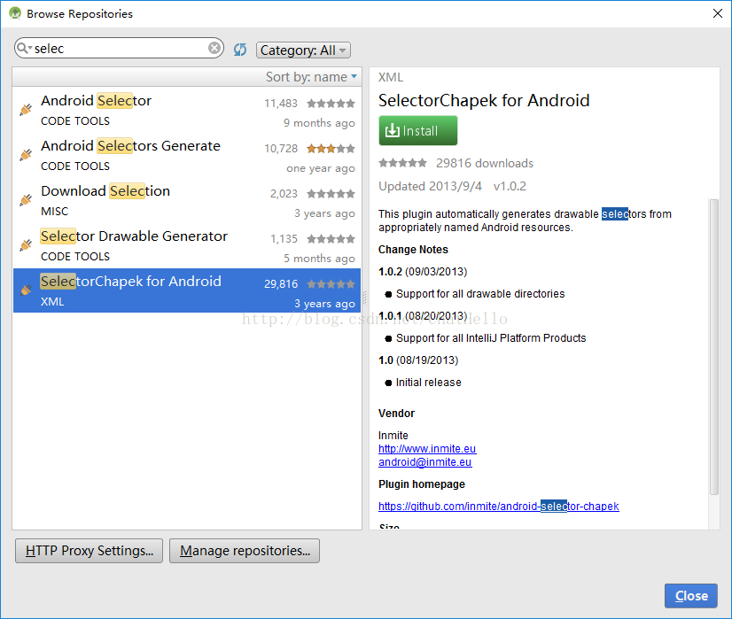Open HTTP Proxy Settings
The height and width of the screenshot is (619, 732).
90,551
